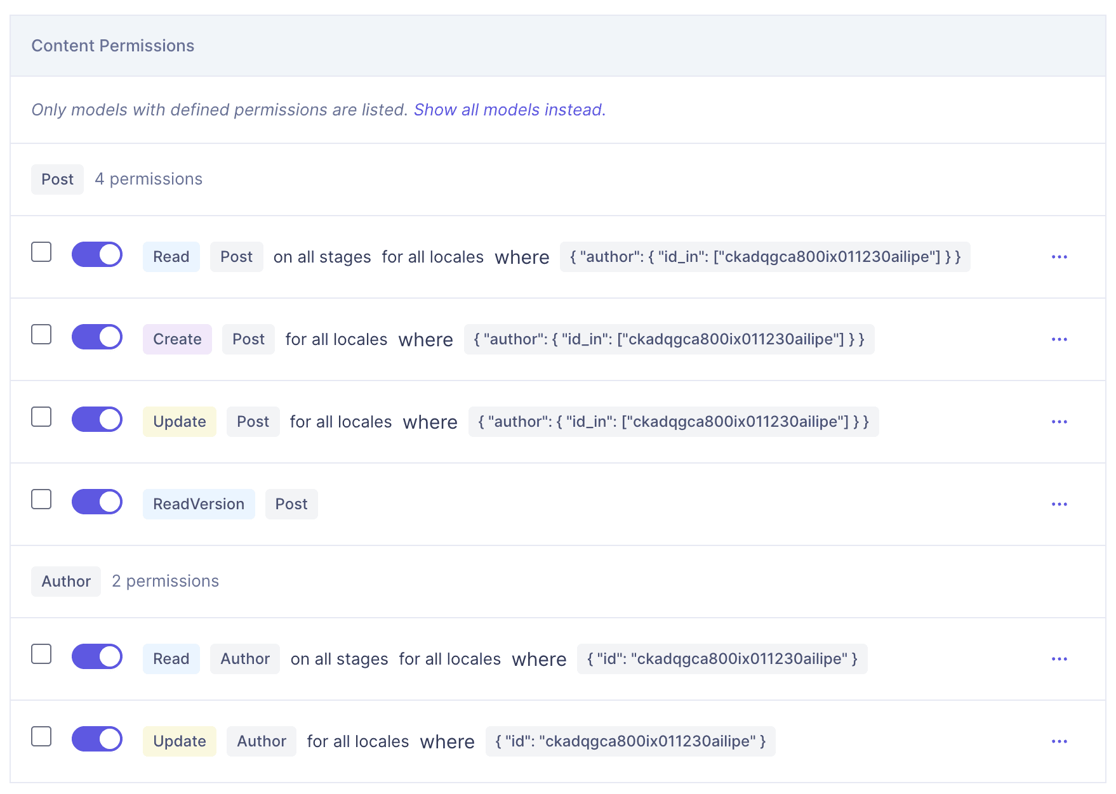Open the more options menu for Update Post
Image resolution: width=1116 pixels, height=794 pixels.
click(x=1059, y=422)
